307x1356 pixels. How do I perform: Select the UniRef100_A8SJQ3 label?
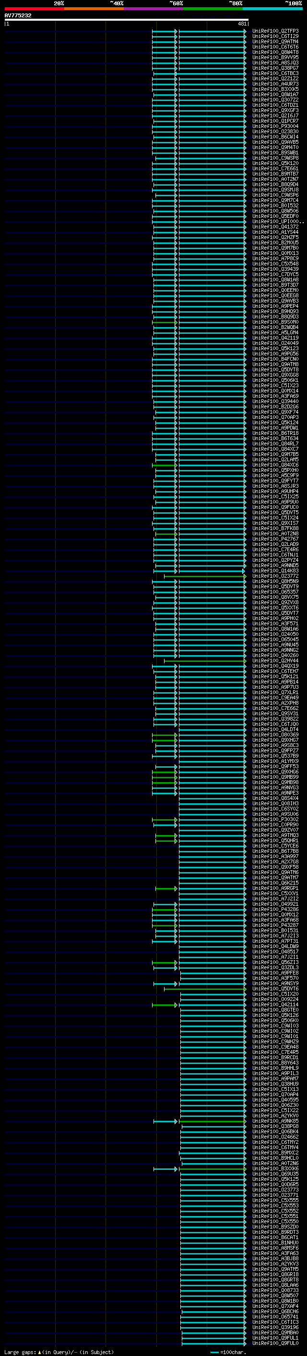click(x=275, y=63)
